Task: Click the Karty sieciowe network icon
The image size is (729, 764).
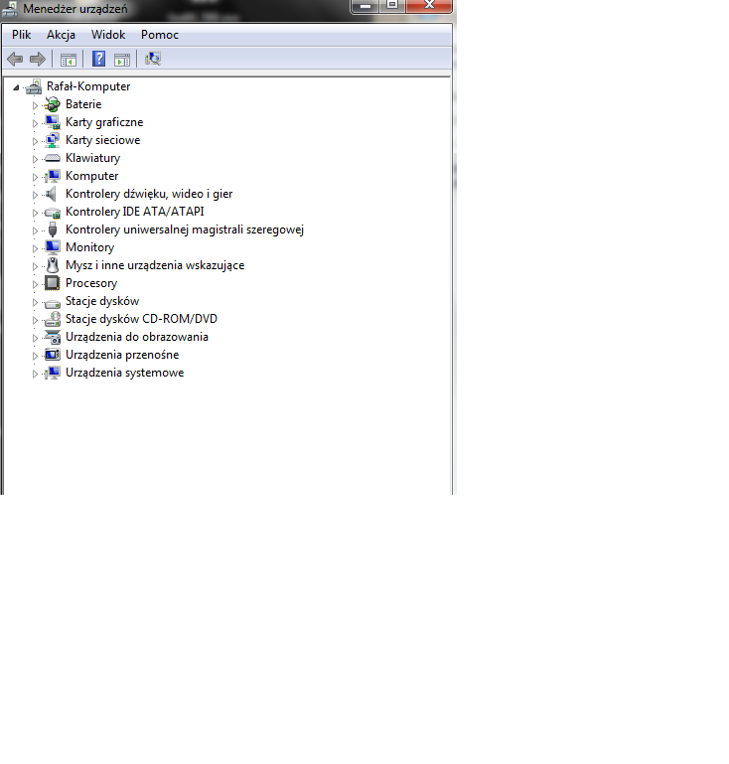Action: pos(52,140)
